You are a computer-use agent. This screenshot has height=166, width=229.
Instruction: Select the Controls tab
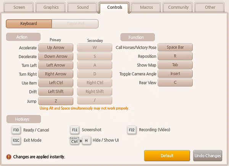114,7
